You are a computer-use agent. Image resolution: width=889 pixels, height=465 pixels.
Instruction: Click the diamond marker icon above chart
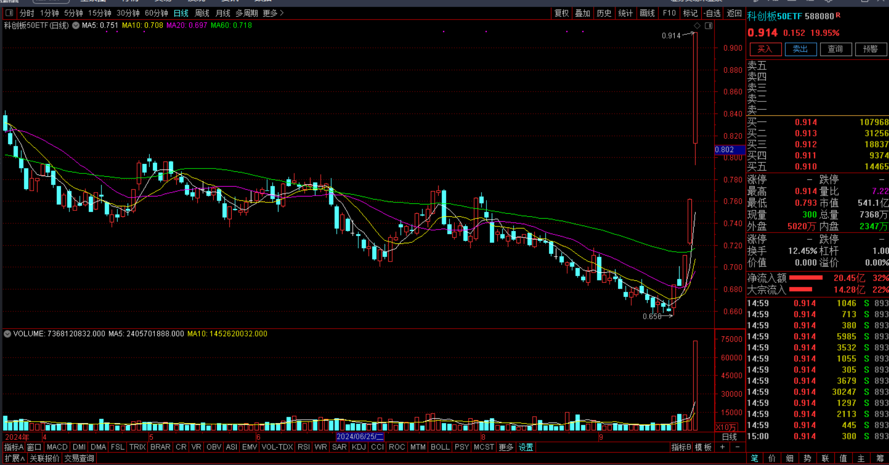(697, 26)
